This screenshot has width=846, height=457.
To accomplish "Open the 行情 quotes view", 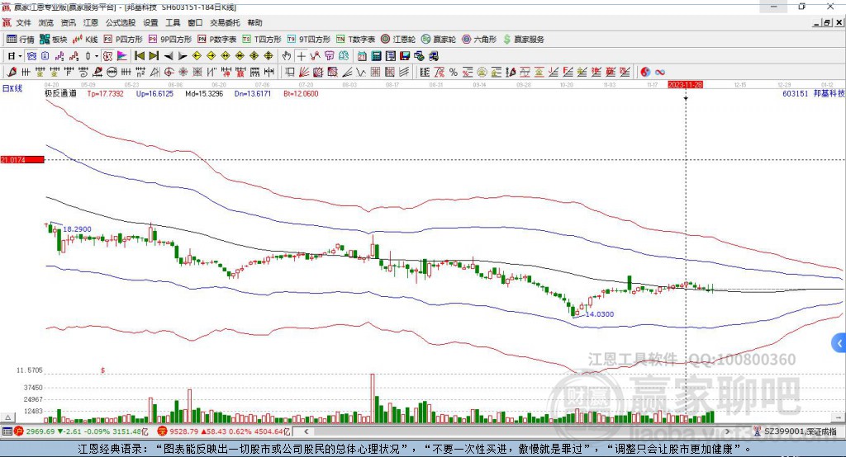I will (x=21, y=40).
